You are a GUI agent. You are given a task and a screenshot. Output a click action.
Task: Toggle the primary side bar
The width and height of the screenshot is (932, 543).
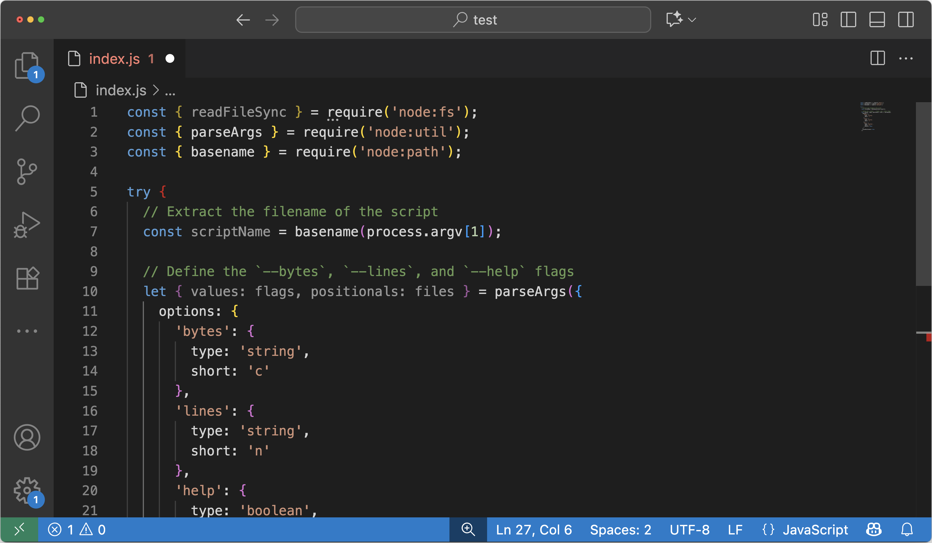(x=848, y=19)
